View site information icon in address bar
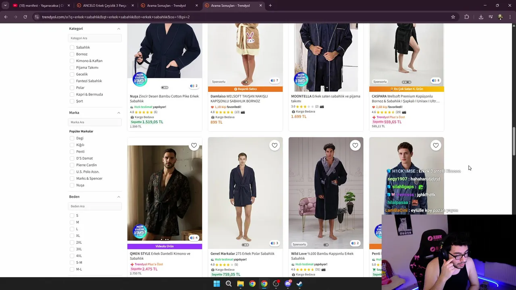The height and width of the screenshot is (290, 516). click(x=37, y=17)
